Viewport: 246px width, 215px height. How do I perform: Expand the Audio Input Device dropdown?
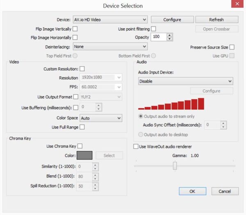[185, 81]
